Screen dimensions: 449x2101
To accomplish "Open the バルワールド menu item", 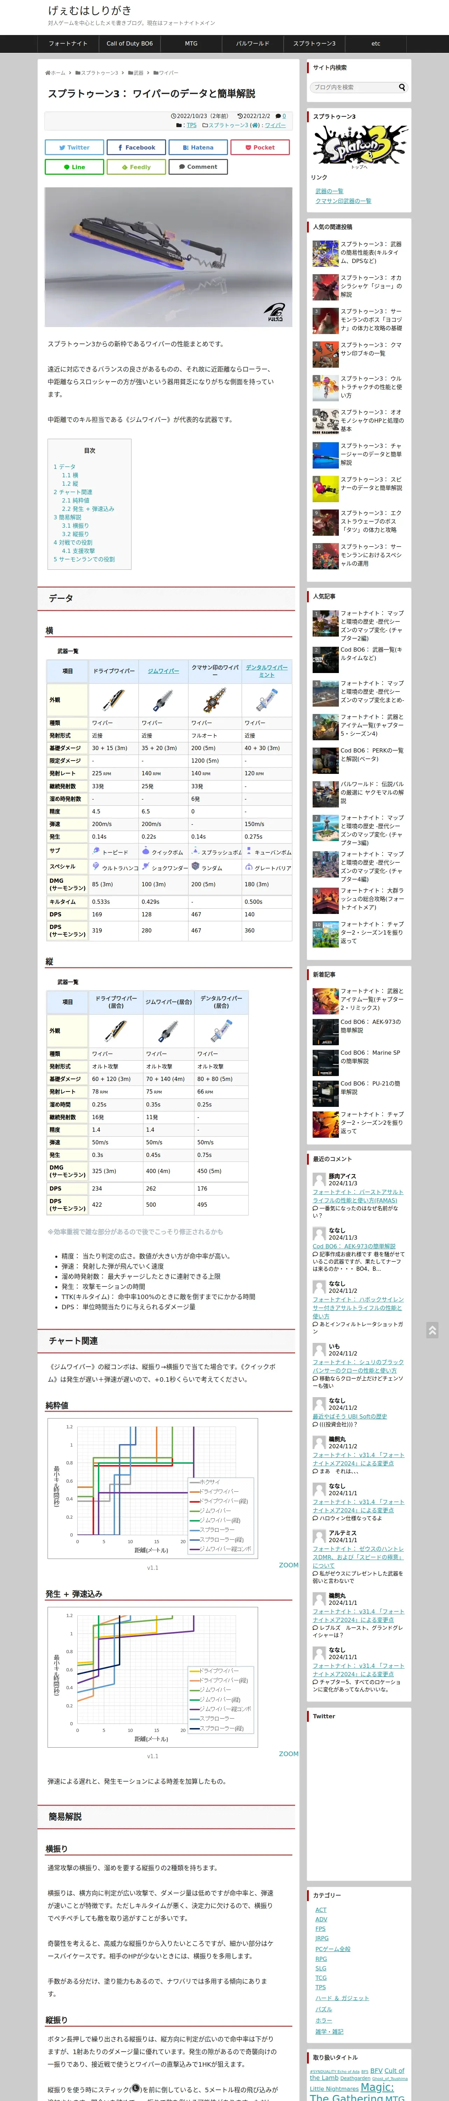I will click(252, 44).
